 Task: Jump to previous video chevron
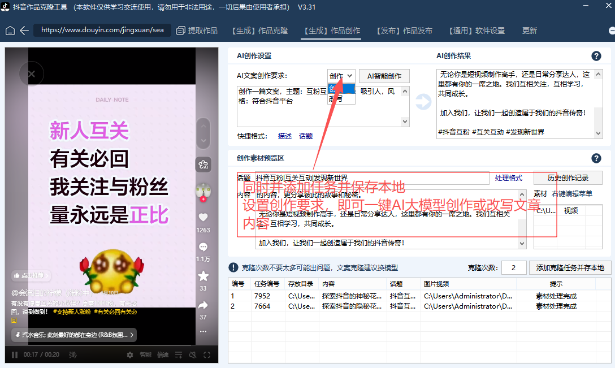(203, 126)
